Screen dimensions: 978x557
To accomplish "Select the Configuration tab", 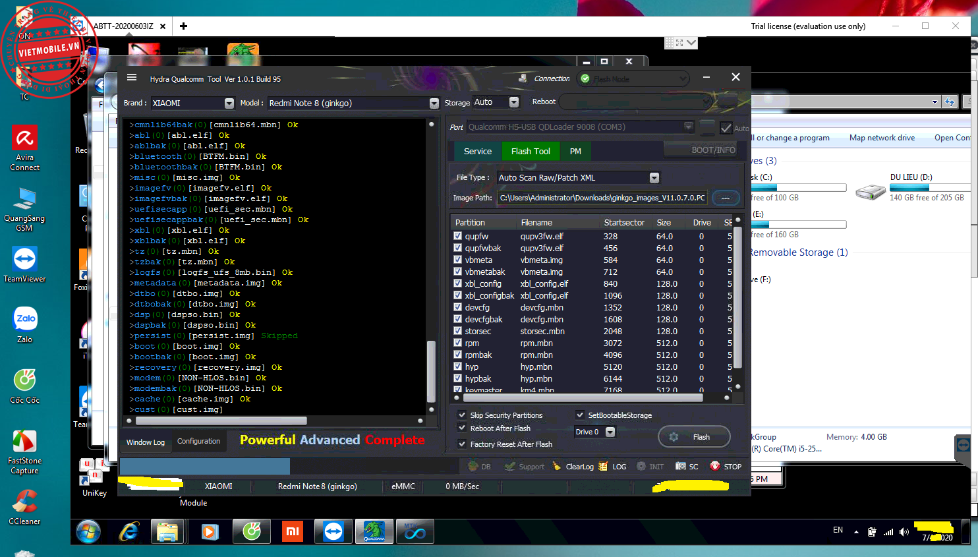I will tap(198, 441).
